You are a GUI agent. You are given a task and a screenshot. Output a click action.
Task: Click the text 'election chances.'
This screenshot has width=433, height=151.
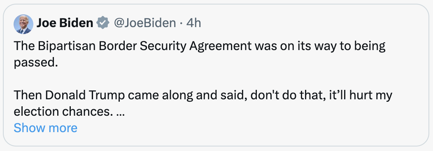(x=63, y=112)
